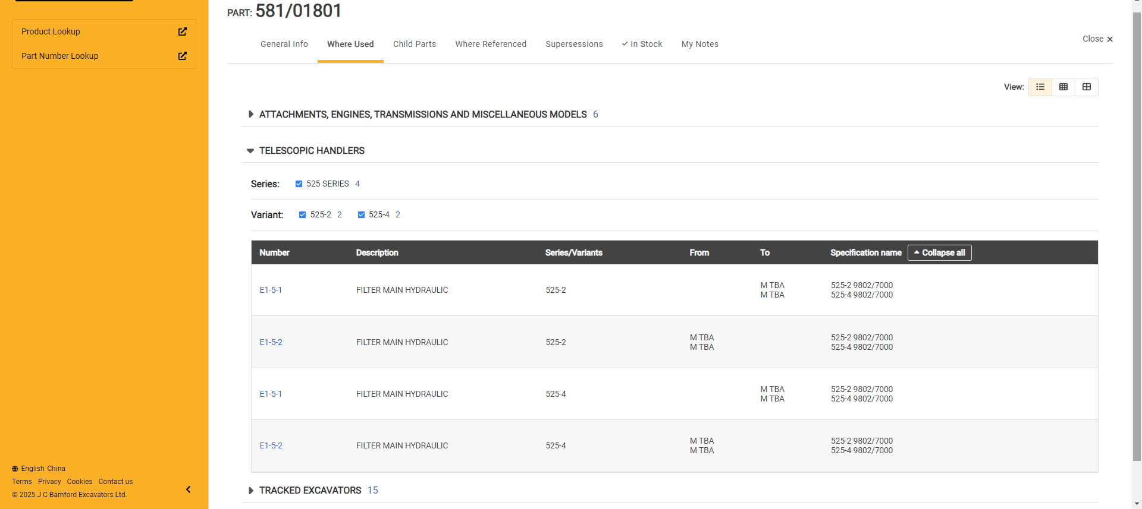
Task: Switch to large tile view icon
Action: 1087,87
